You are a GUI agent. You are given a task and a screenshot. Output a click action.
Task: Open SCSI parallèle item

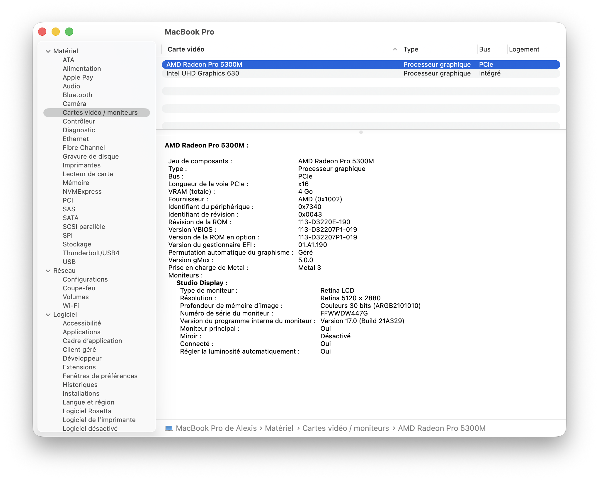(84, 227)
